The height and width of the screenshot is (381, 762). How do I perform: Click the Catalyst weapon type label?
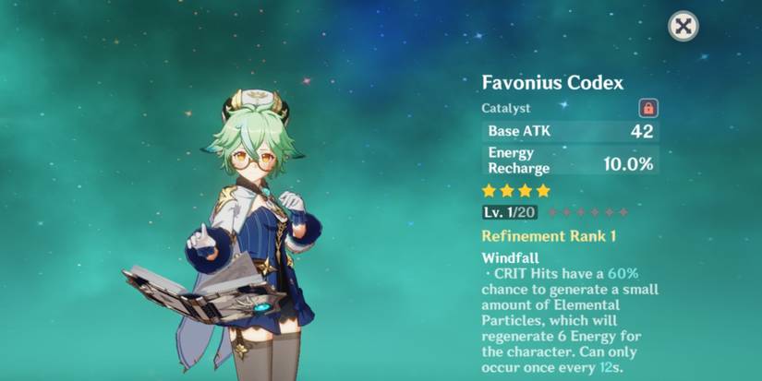click(x=506, y=108)
